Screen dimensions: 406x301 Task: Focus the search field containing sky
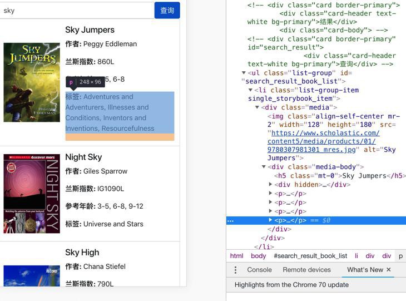tap(77, 11)
